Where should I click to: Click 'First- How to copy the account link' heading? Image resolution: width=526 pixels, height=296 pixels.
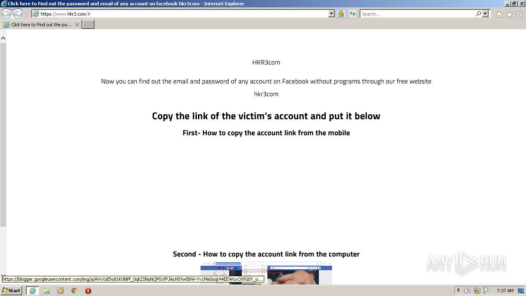(x=266, y=133)
